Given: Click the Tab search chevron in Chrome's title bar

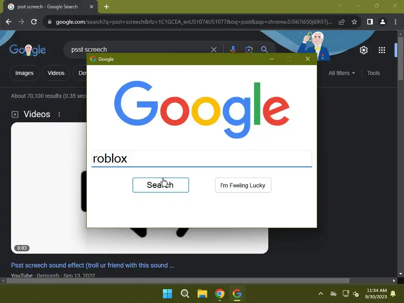Looking at the screenshot, I should coord(340,6).
